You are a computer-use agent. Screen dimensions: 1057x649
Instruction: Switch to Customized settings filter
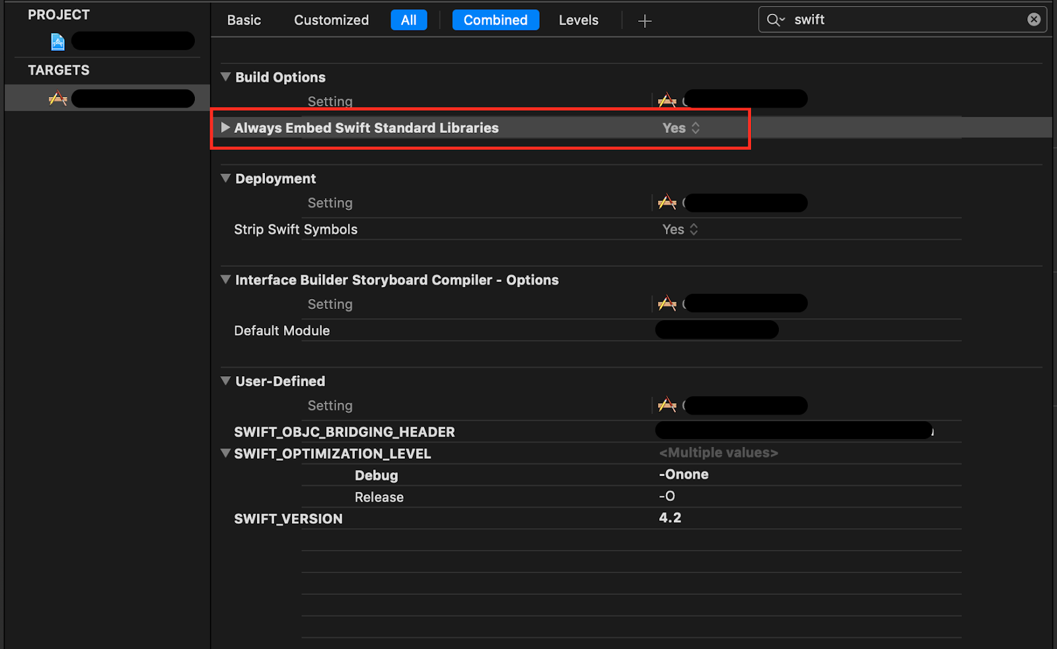click(332, 20)
